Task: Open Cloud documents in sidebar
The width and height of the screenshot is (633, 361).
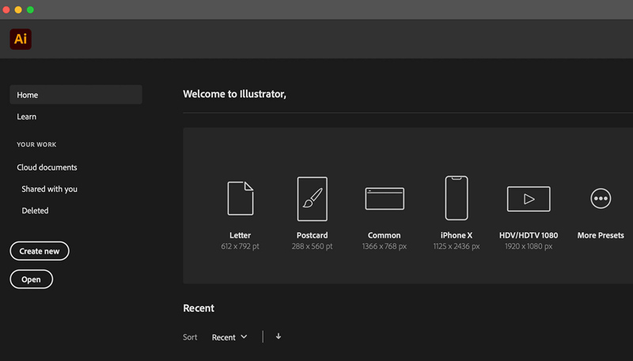Action: point(47,167)
